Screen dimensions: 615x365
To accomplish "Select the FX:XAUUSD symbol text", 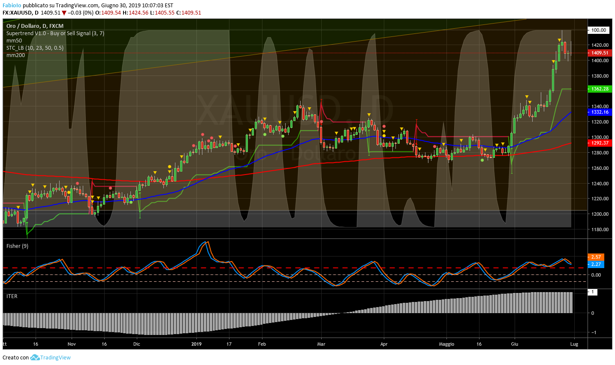I will [x=18, y=13].
